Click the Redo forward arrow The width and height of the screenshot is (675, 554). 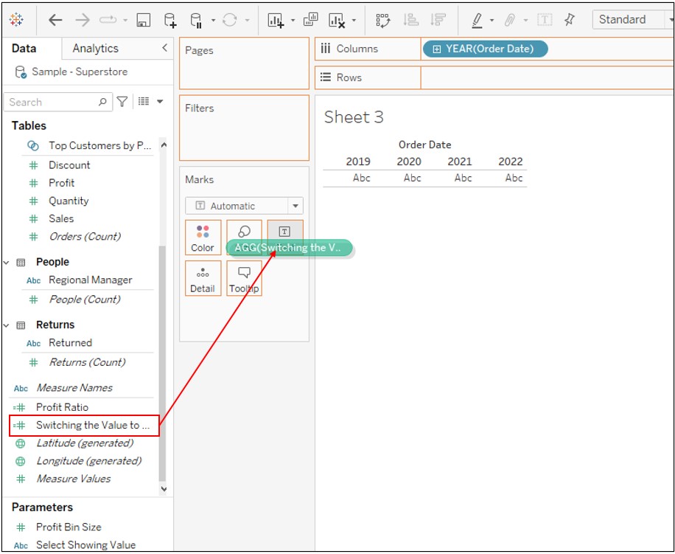click(83, 20)
